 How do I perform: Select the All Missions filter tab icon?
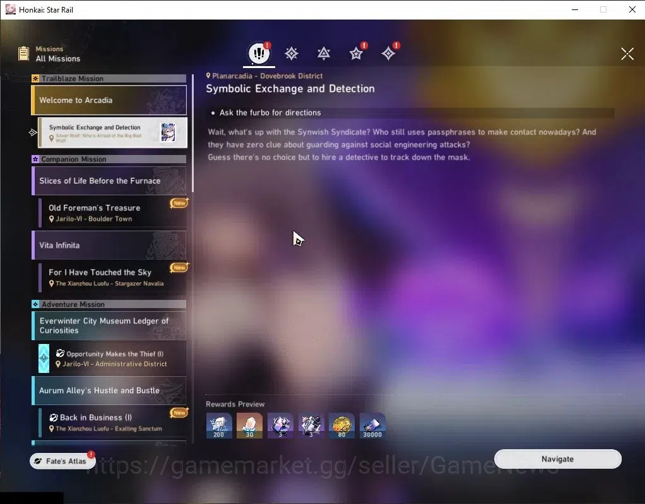(x=259, y=54)
